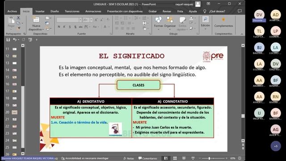Screen dimensions: 286x161
Task: Click the lightbulb Tell Me icon
Action: pyautogui.click(x=205, y=11)
